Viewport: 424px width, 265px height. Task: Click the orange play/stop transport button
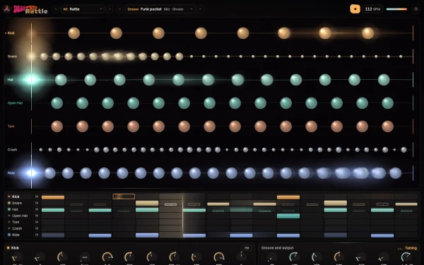(355, 9)
